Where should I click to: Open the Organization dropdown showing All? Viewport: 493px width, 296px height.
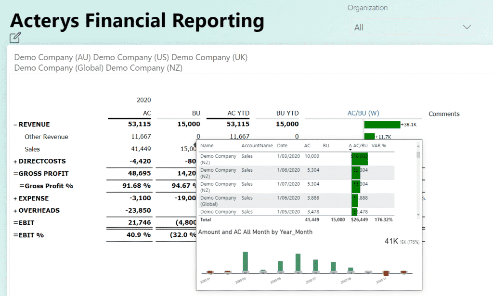tap(412, 27)
